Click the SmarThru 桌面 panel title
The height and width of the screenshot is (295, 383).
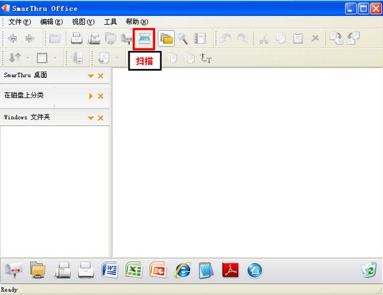(26, 75)
